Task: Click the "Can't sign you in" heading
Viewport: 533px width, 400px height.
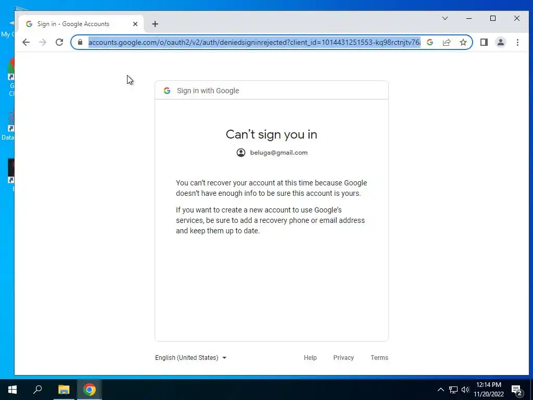Action: click(272, 134)
